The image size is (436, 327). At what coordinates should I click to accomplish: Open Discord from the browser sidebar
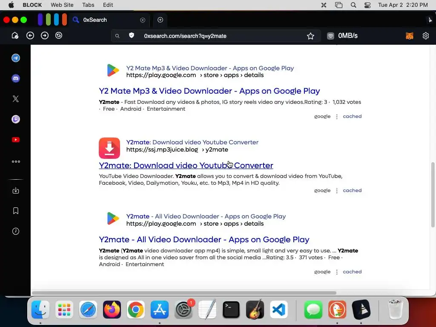click(16, 78)
